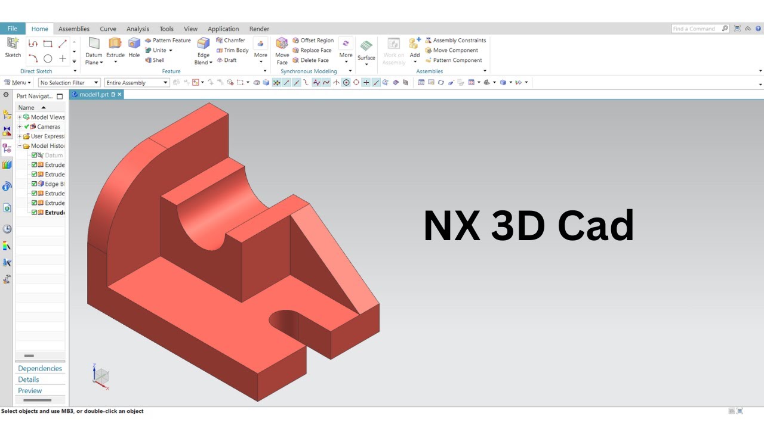The width and height of the screenshot is (764, 429).
Task: Toggle the Datum Coordinate System checkbox
Action: point(35,155)
